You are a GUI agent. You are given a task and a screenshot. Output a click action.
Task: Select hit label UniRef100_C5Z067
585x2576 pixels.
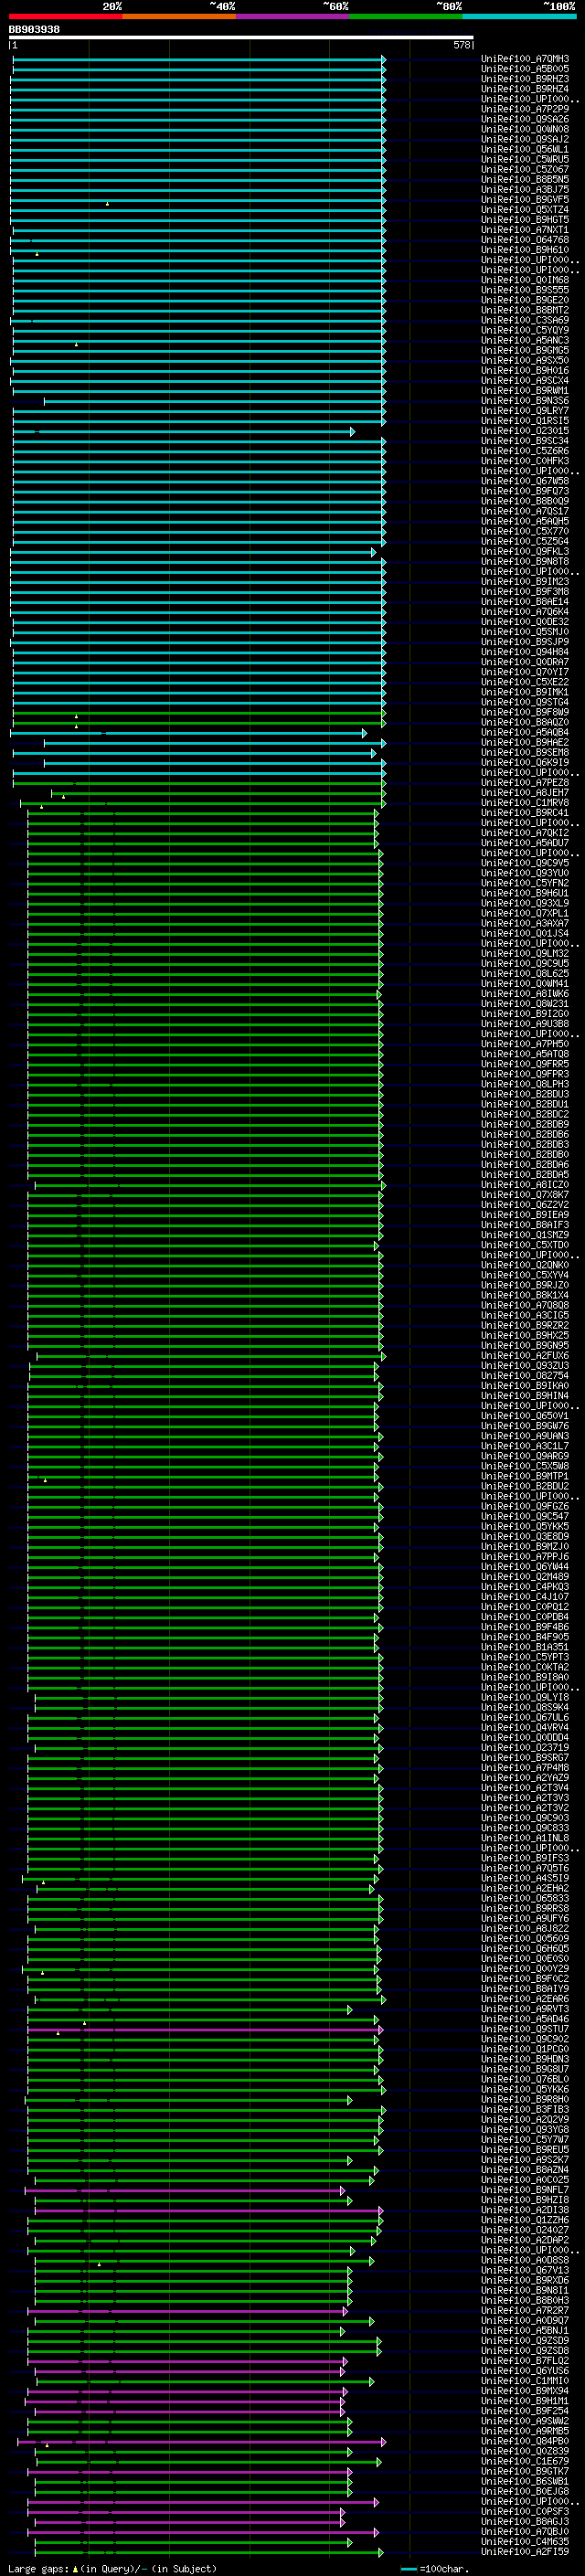pos(525,169)
